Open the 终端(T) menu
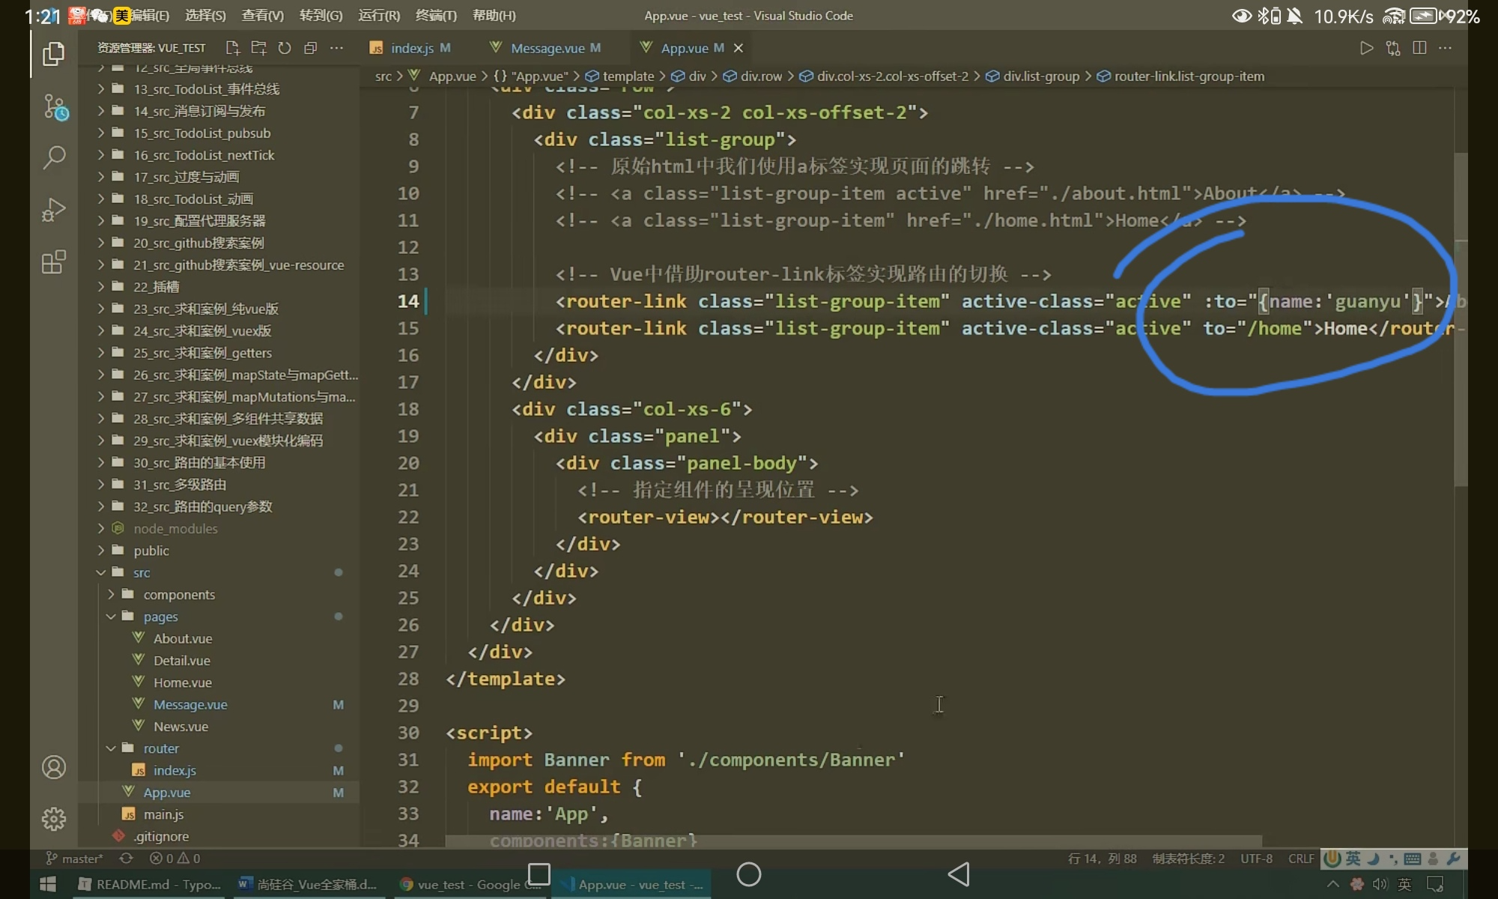1498x899 pixels. tap(436, 15)
